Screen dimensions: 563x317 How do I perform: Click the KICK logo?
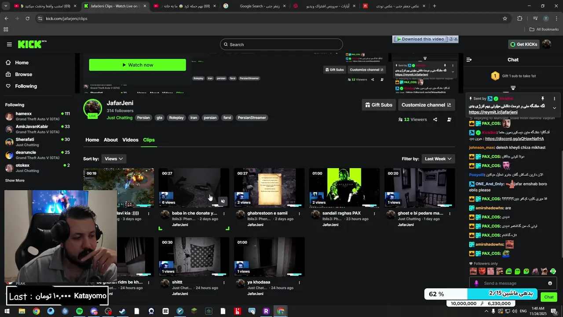point(32,44)
